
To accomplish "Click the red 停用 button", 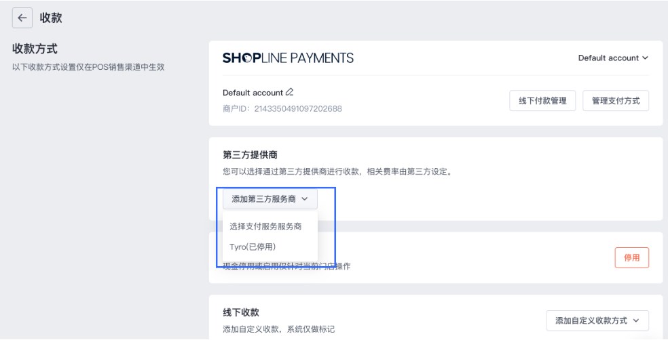I will point(631,257).
